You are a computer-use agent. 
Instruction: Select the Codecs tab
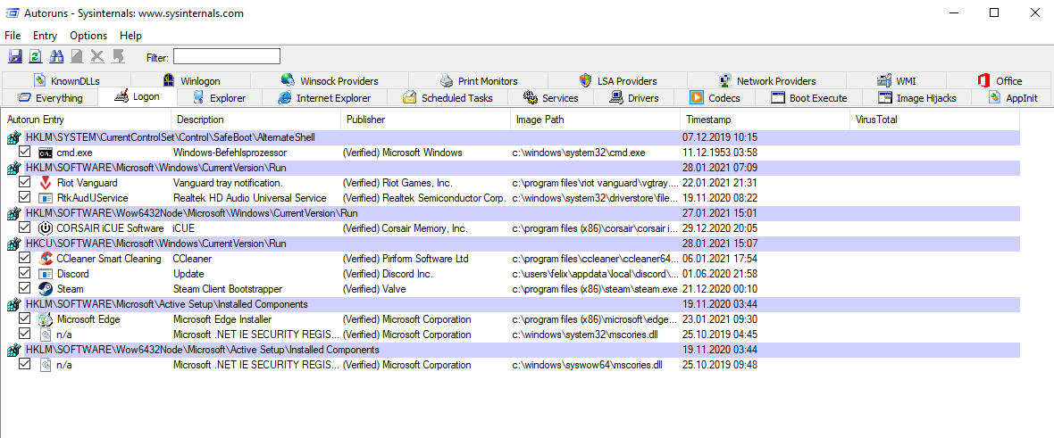pyautogui.click(x=715, y=98)
